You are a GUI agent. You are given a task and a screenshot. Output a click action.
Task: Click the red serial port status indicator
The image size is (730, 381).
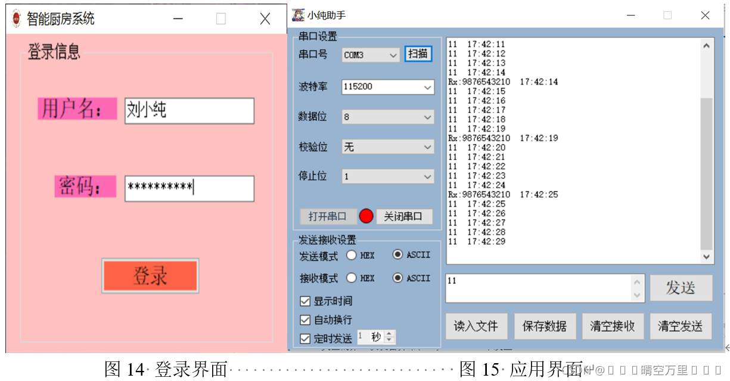tap(366, 216)
